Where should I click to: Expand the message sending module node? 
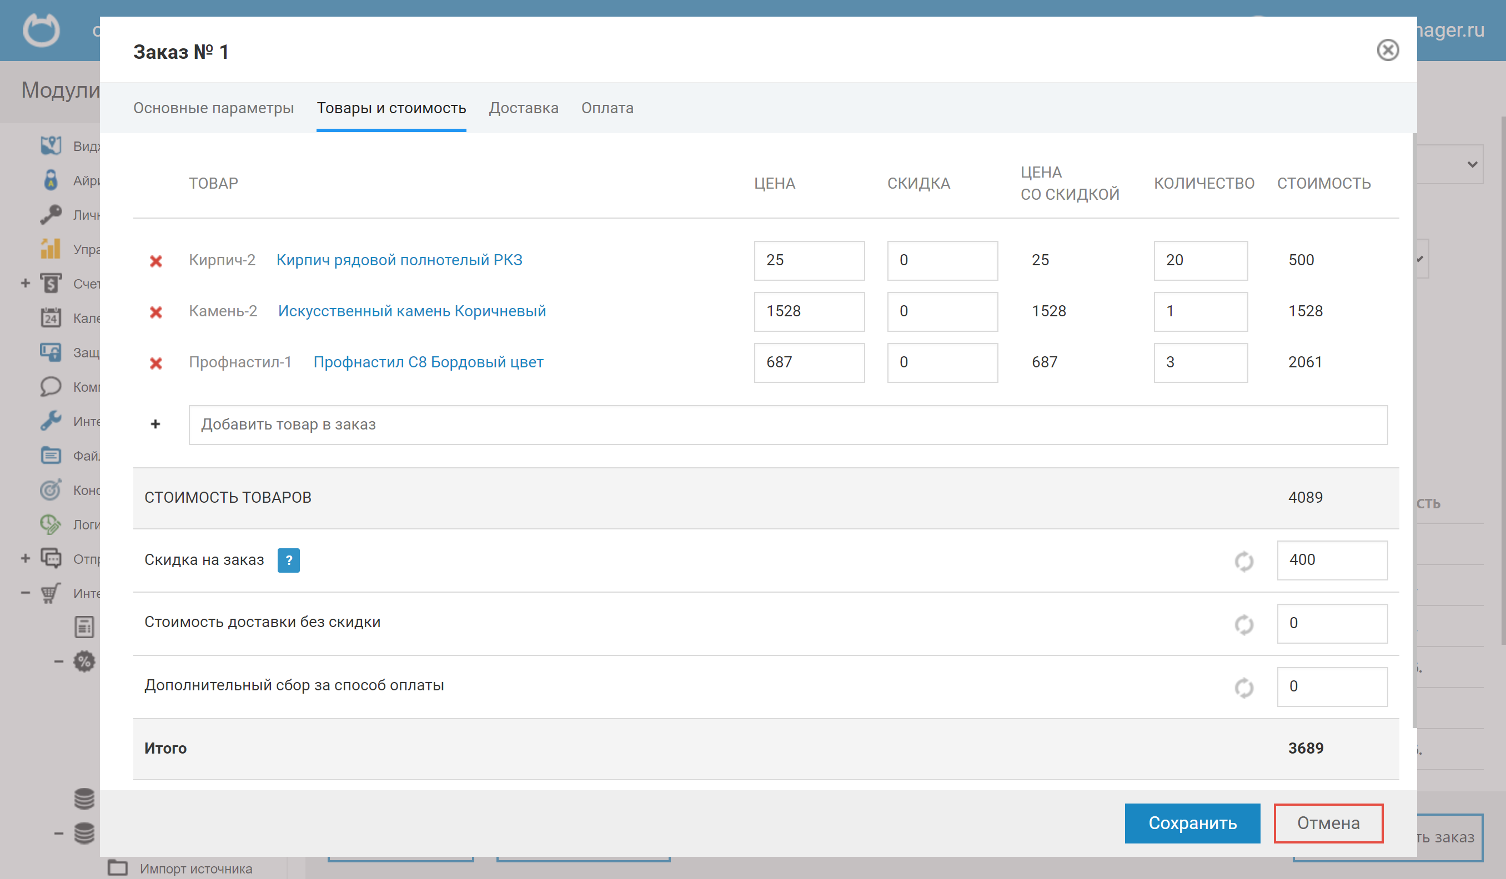(25, 558)
